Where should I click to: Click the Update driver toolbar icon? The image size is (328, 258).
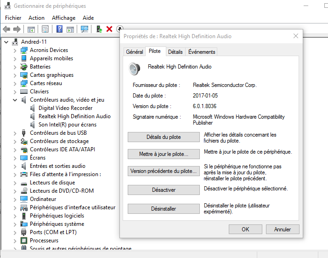(99, 29)
